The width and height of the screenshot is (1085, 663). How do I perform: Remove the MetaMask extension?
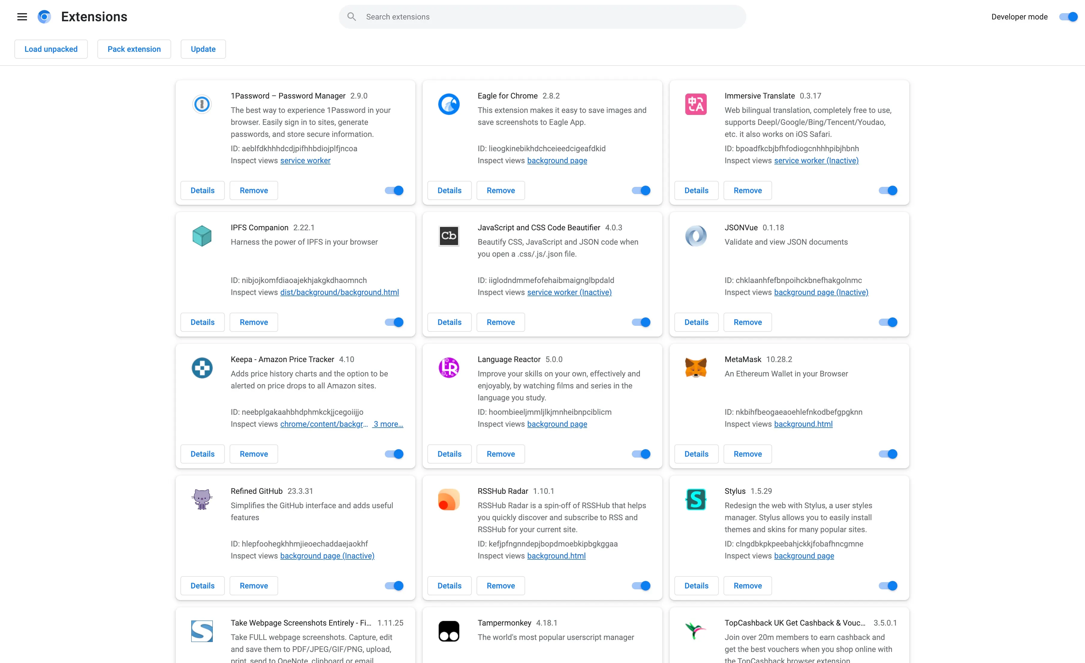747,454
